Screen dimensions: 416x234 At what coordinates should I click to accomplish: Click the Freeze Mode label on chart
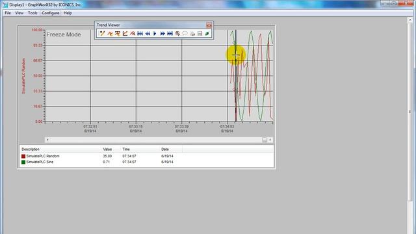(64, 34)
